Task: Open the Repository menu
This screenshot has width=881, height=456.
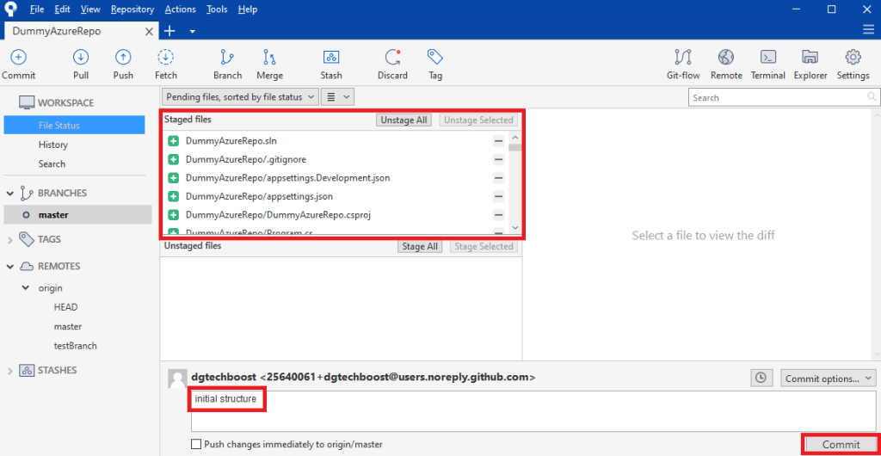Action: click(x=132, y=9)
